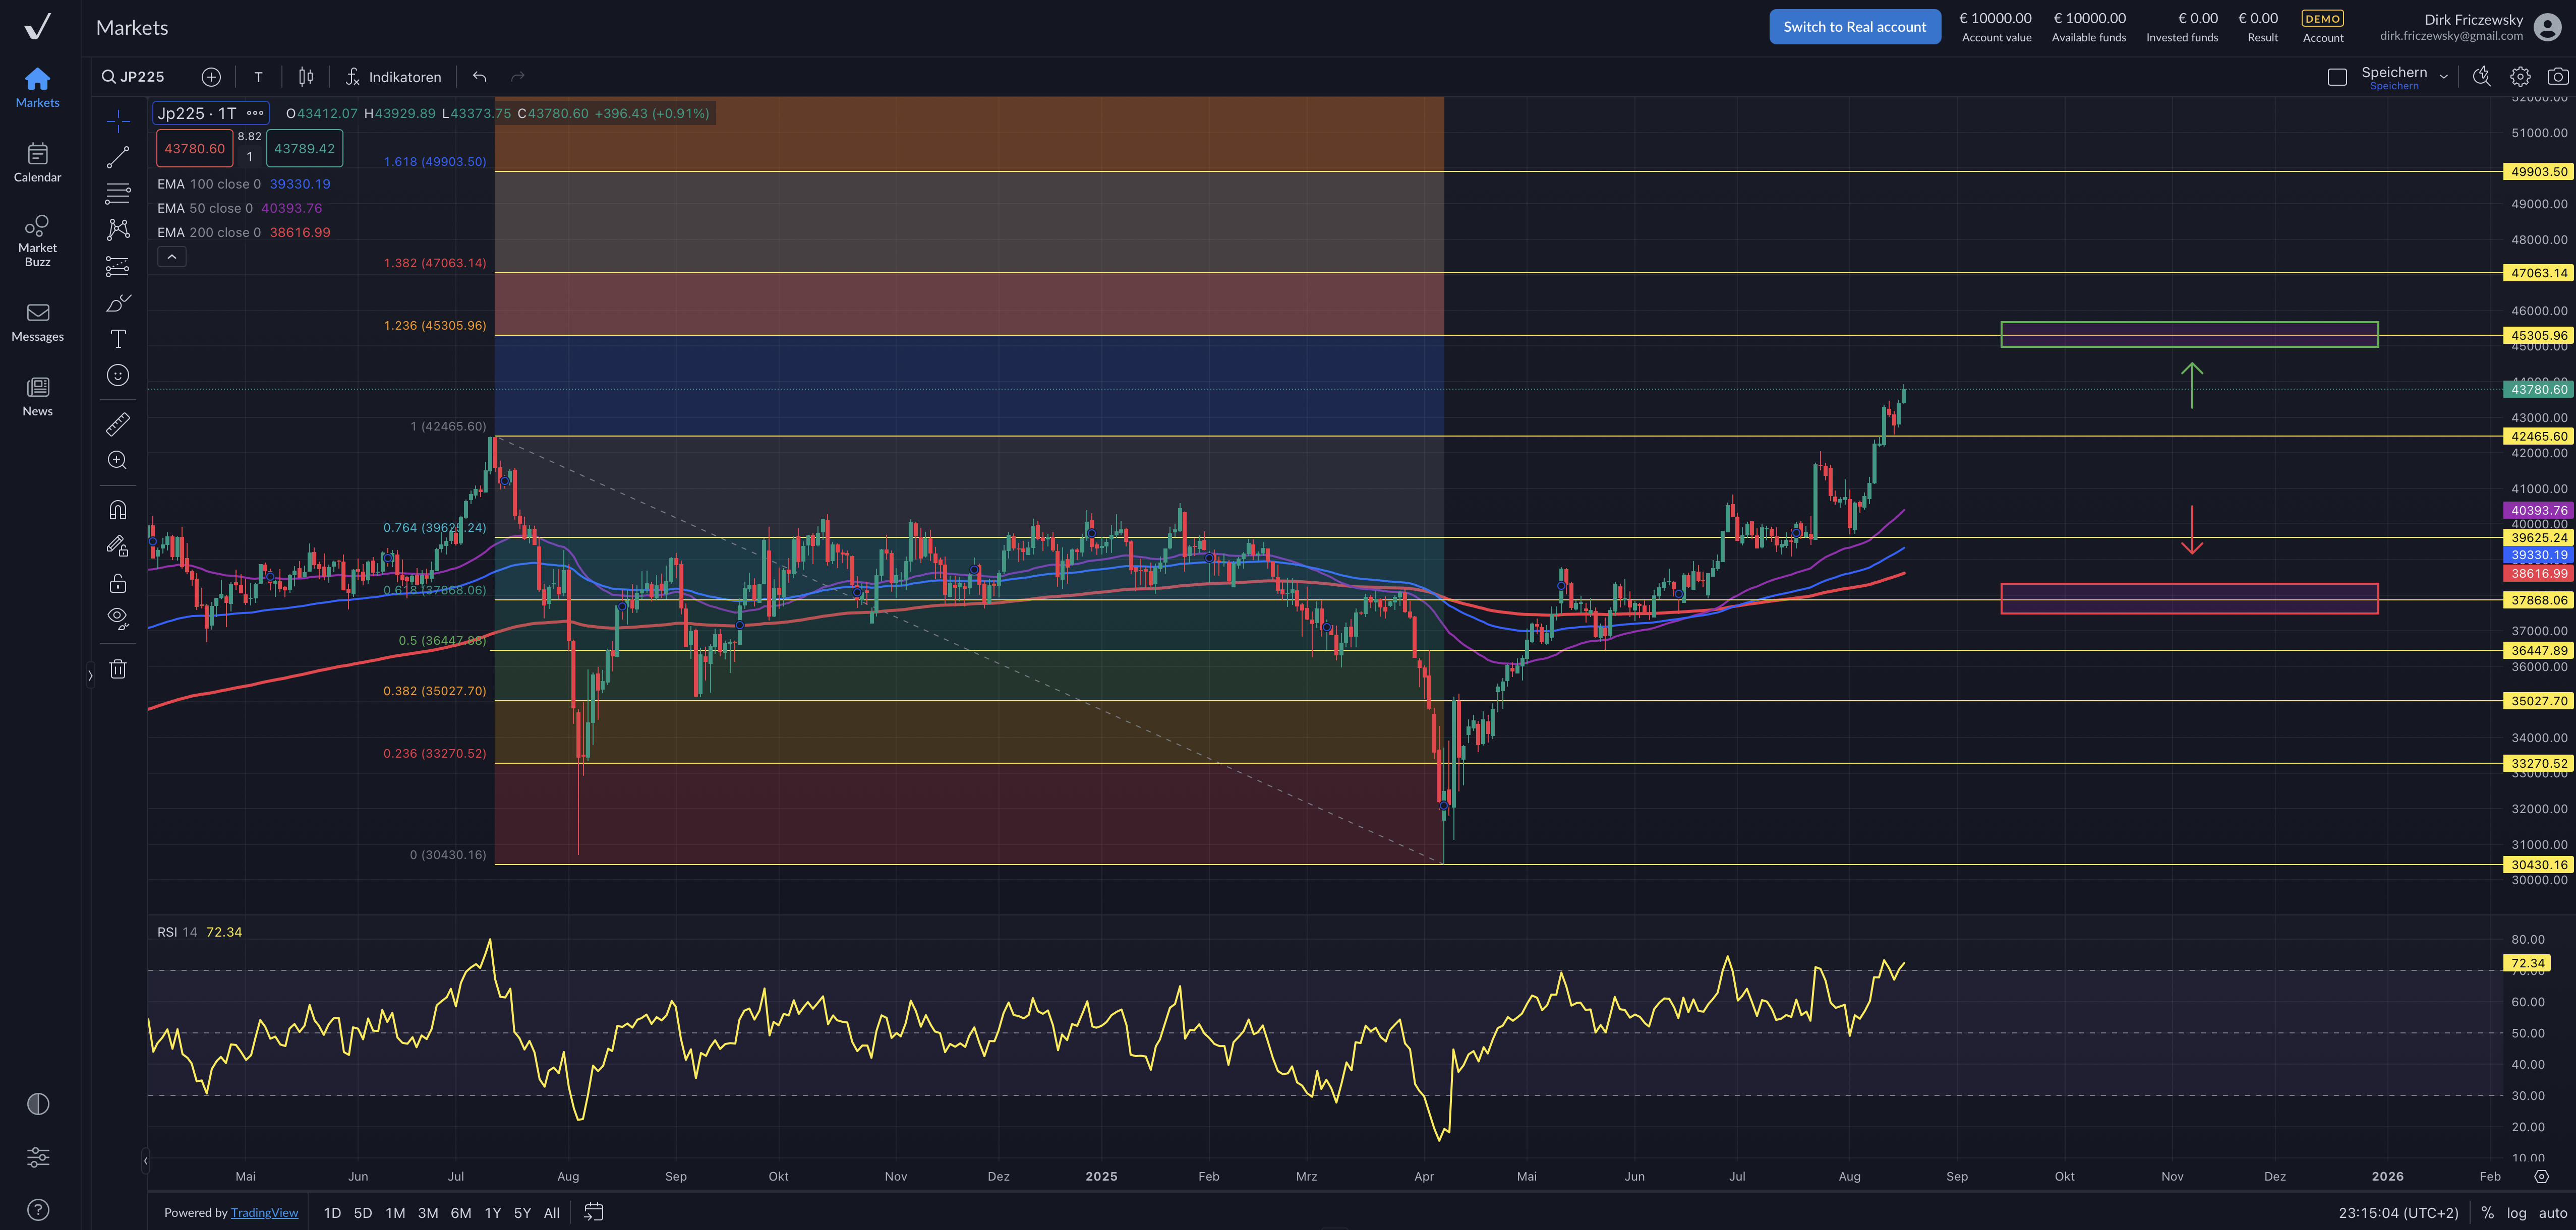Go to Market Buzz section
Viewport: 2576px width, 1230px height.
point(37,240)
